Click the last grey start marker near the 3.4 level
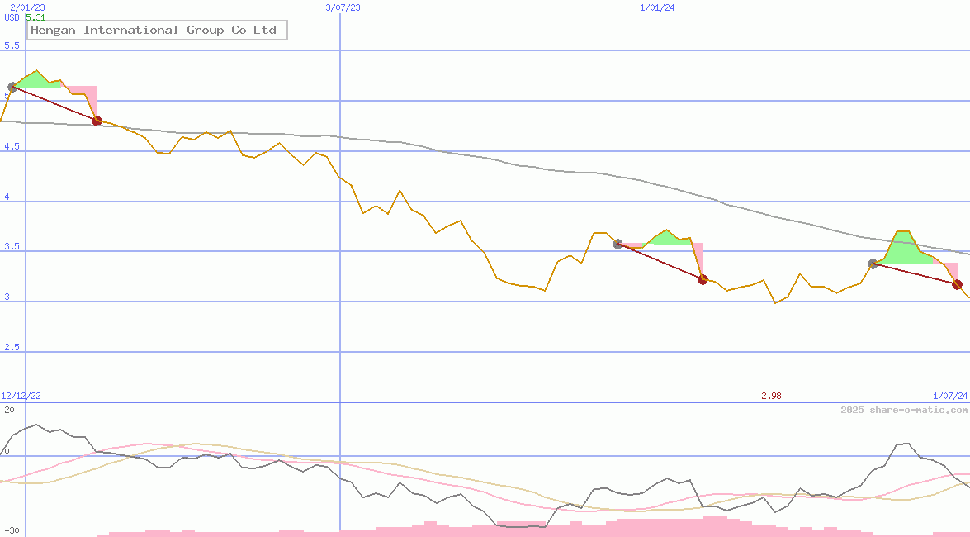The width and height of the screenshot is (970, 537). 873,264
